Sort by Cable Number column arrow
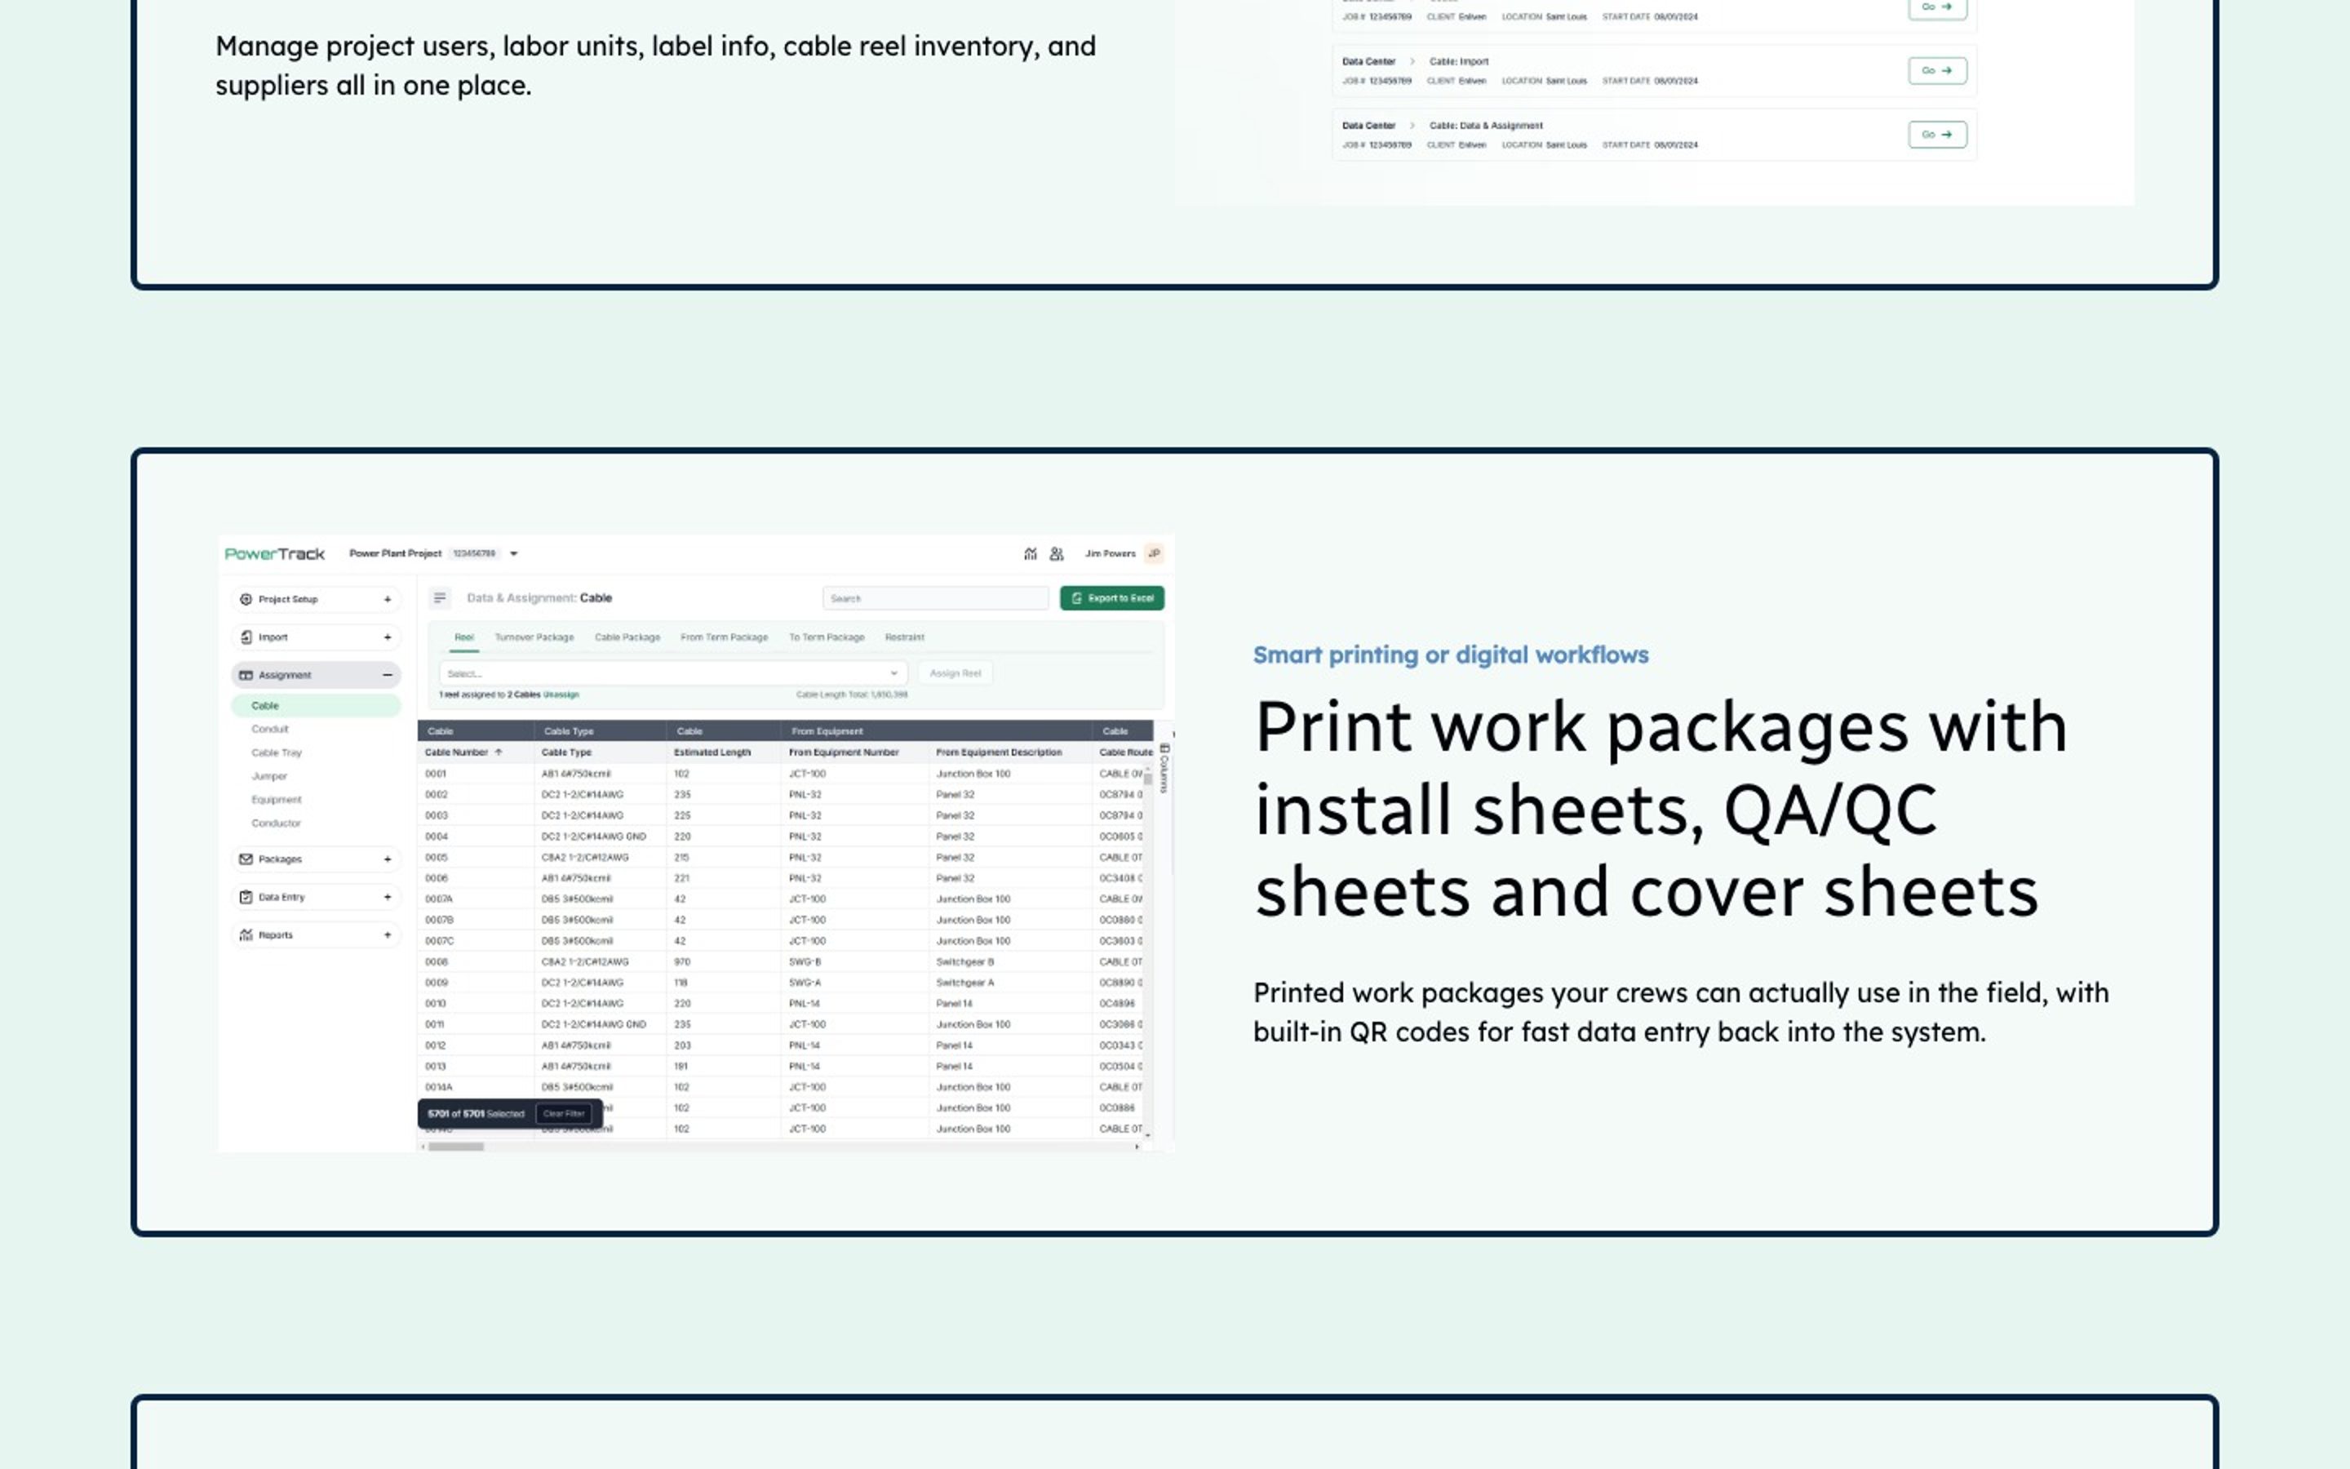The width and height of the screenshot is (2350, 1469). click(499, 752)
